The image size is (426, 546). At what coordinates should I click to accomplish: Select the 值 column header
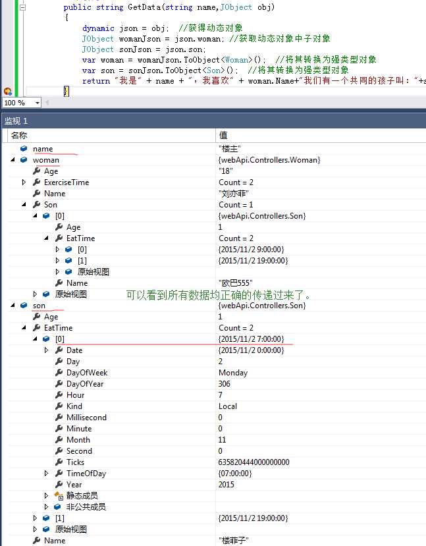tap(321, 135)
